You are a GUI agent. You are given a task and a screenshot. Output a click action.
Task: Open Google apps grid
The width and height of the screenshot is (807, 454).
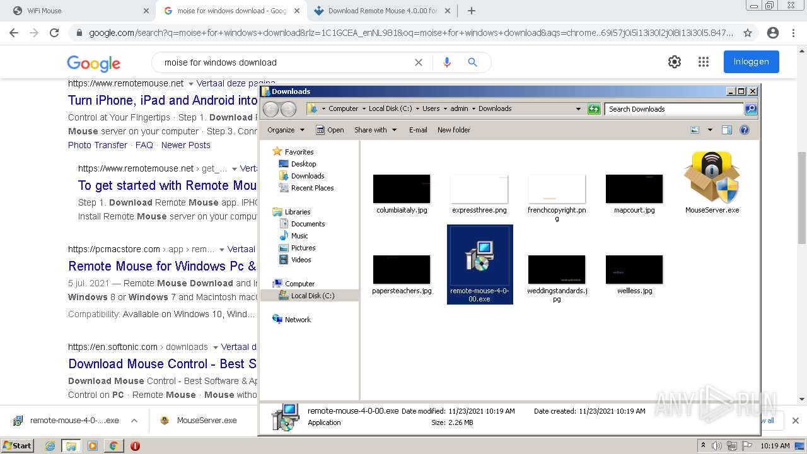(704, 62)
